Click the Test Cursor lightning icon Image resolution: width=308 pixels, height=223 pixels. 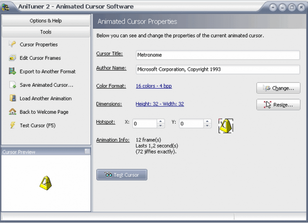pos(12,125)
